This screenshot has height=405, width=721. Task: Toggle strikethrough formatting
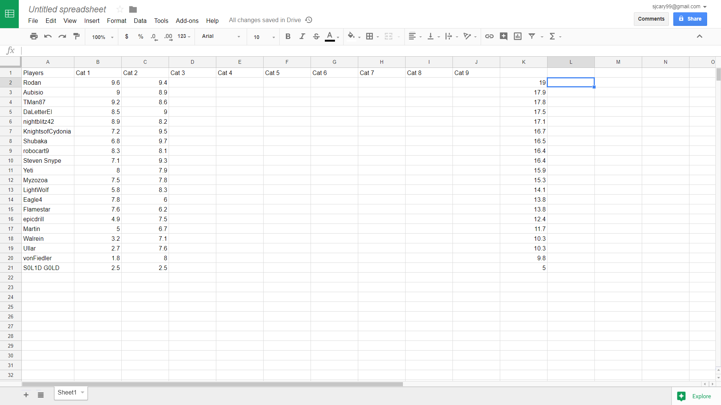[x=316, y=36]
